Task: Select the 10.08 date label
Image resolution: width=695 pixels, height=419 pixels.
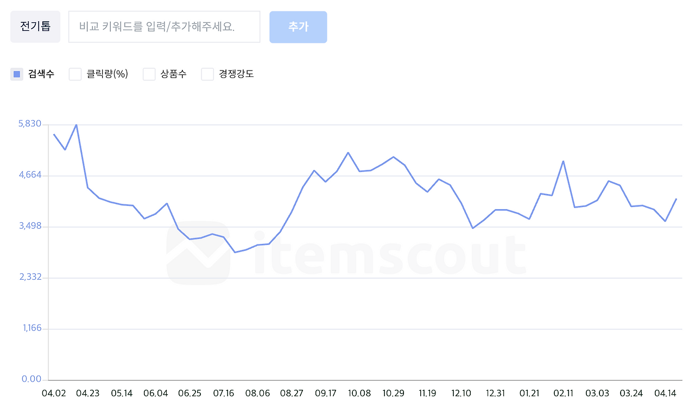Action: click(359, 393)
